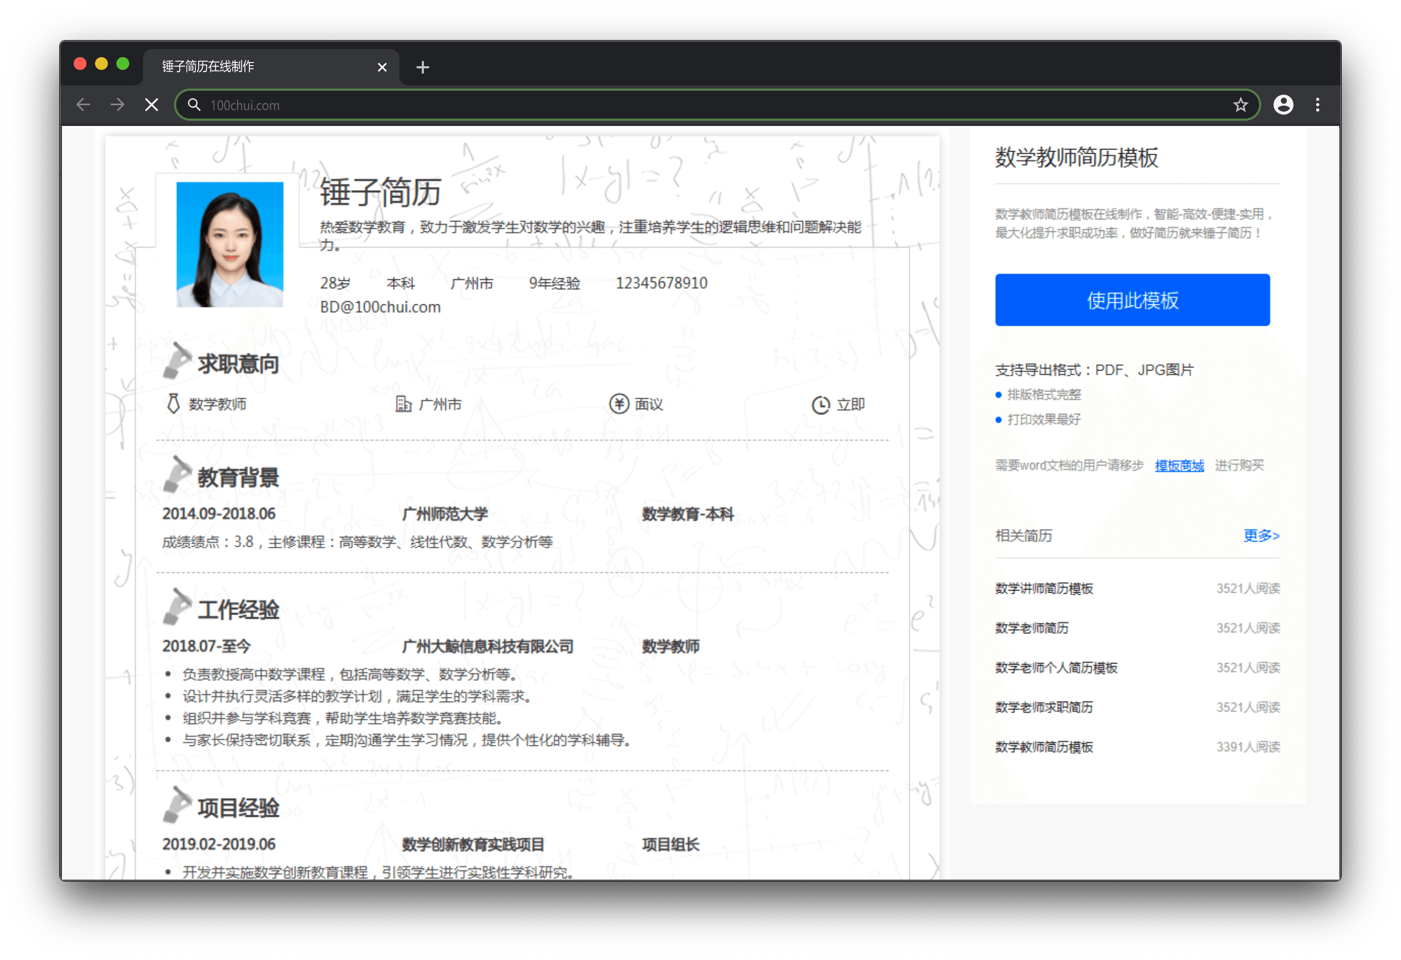The image size is (1401, 960).
Task: Click the 数学创新教育实践项目 project title
Action: pyautogui.click(x=473, y=844)
